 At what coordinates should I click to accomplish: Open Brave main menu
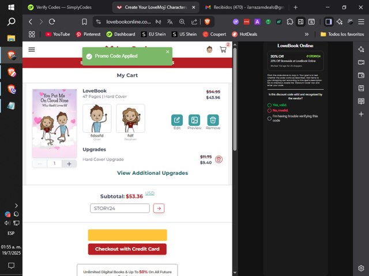362,22
